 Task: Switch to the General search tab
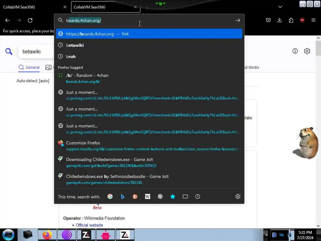29,67
